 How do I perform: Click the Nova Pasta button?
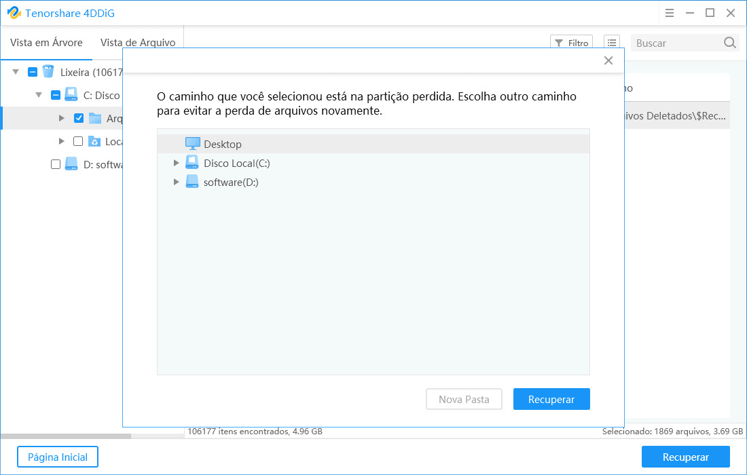tap(464, 399)
